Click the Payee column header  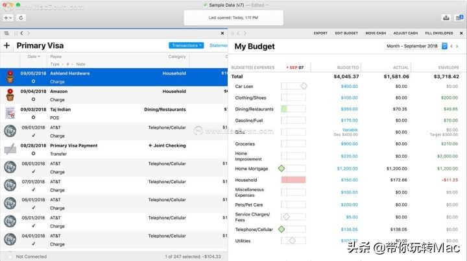(56, 56)
